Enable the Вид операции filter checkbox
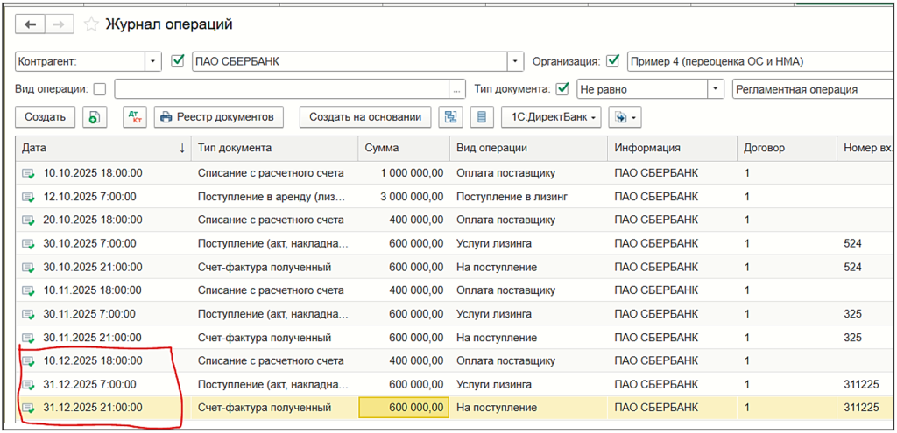Screen dimensions: 897x433 tap(99, 89)
